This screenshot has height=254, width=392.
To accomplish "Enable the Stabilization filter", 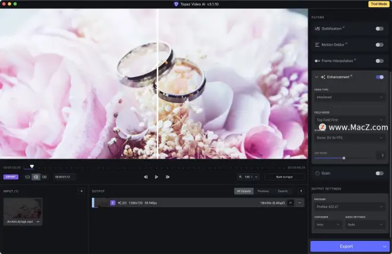I will [x=380, y=28].
